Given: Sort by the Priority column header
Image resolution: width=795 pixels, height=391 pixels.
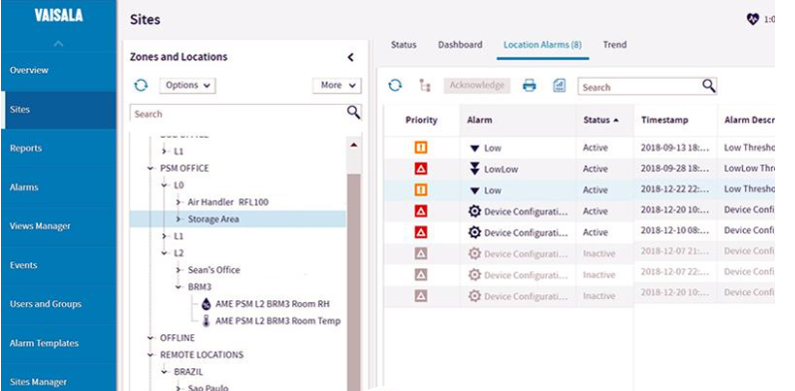Looking at the screenshot, I should point(421,120).
